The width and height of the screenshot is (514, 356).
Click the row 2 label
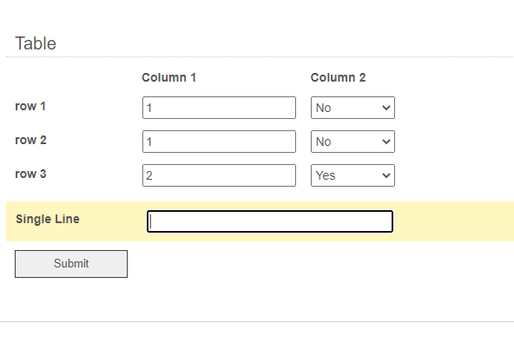[30, 140]
